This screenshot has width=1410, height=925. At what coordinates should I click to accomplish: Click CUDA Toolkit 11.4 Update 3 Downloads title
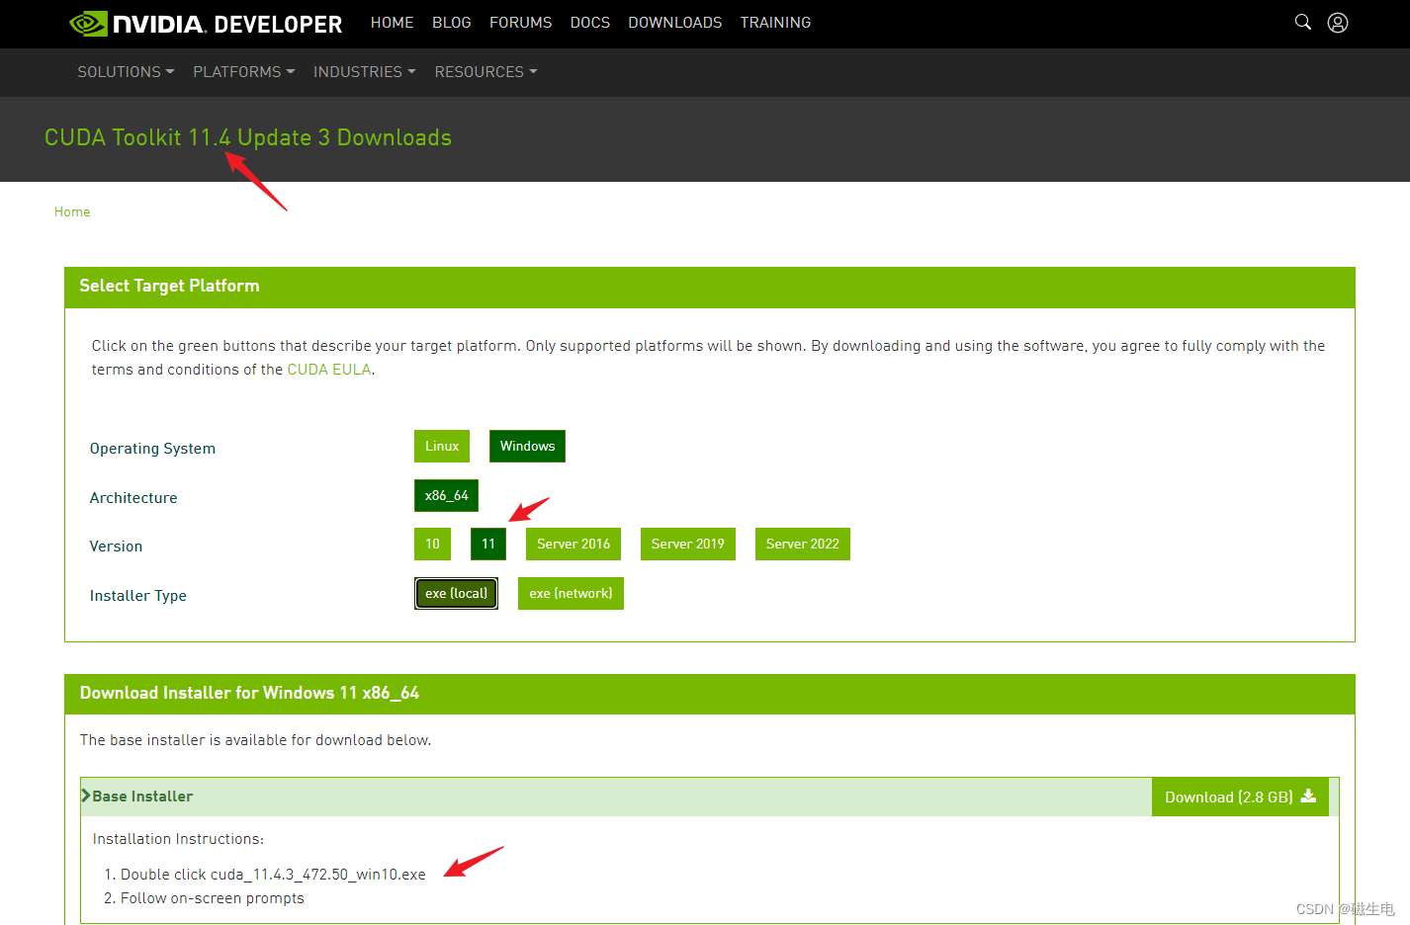pos(248,137)
